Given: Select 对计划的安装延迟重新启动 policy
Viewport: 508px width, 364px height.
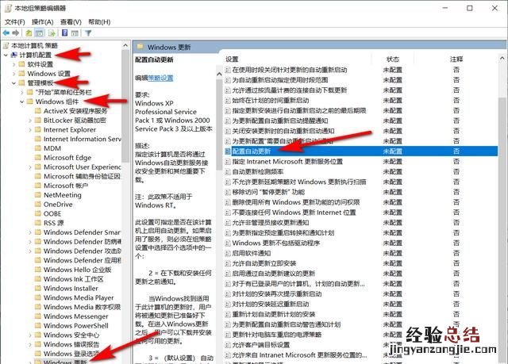Looking at the screenshot, I should (271, 305).
